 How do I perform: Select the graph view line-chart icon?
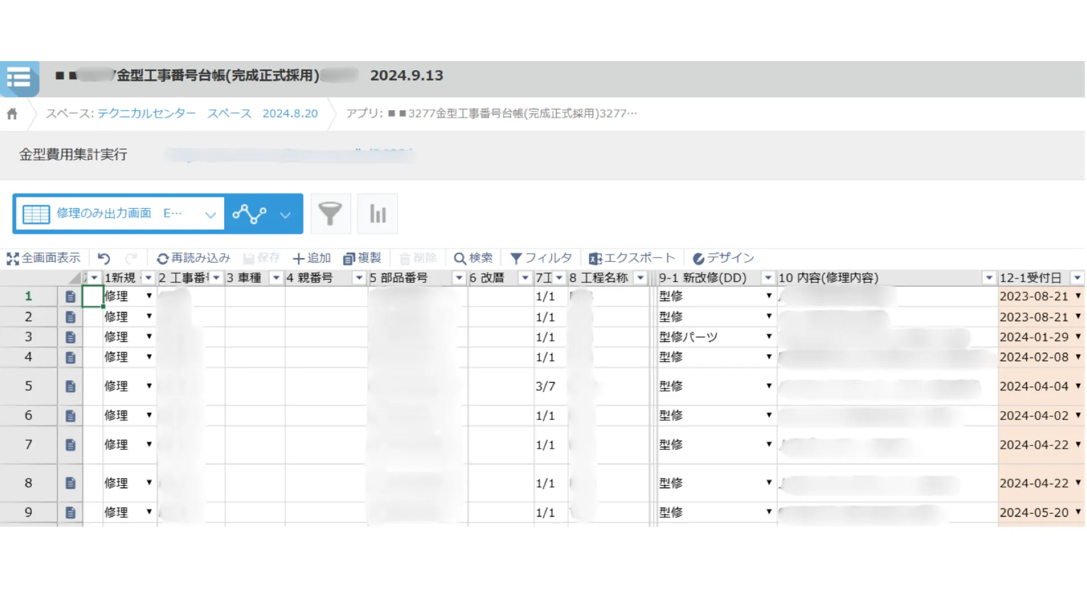click(249, 214)
